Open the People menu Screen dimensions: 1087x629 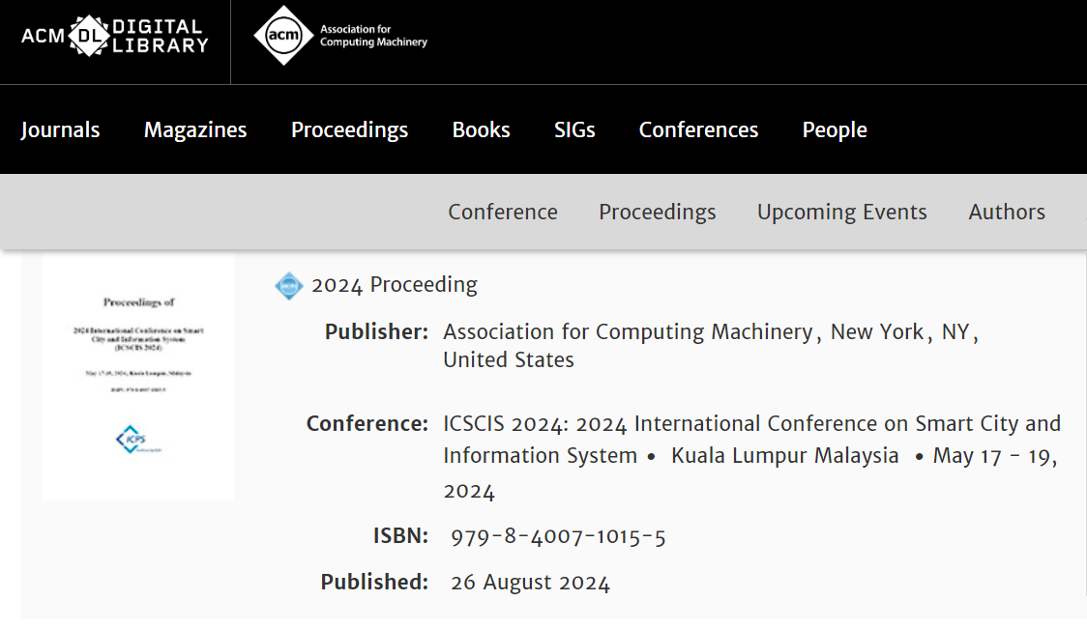pos(835,130)
